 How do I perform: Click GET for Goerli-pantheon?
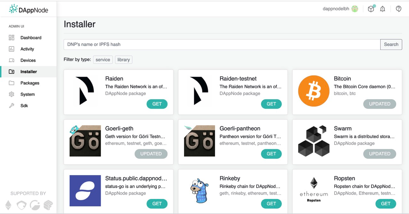tap(271, 154)
